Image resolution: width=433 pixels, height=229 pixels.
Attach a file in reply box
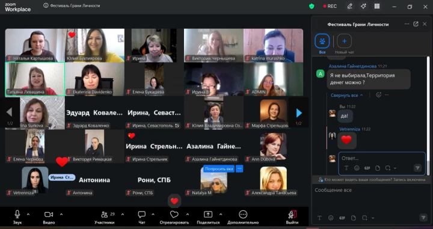pyautogui.click(x=378, y=168)
